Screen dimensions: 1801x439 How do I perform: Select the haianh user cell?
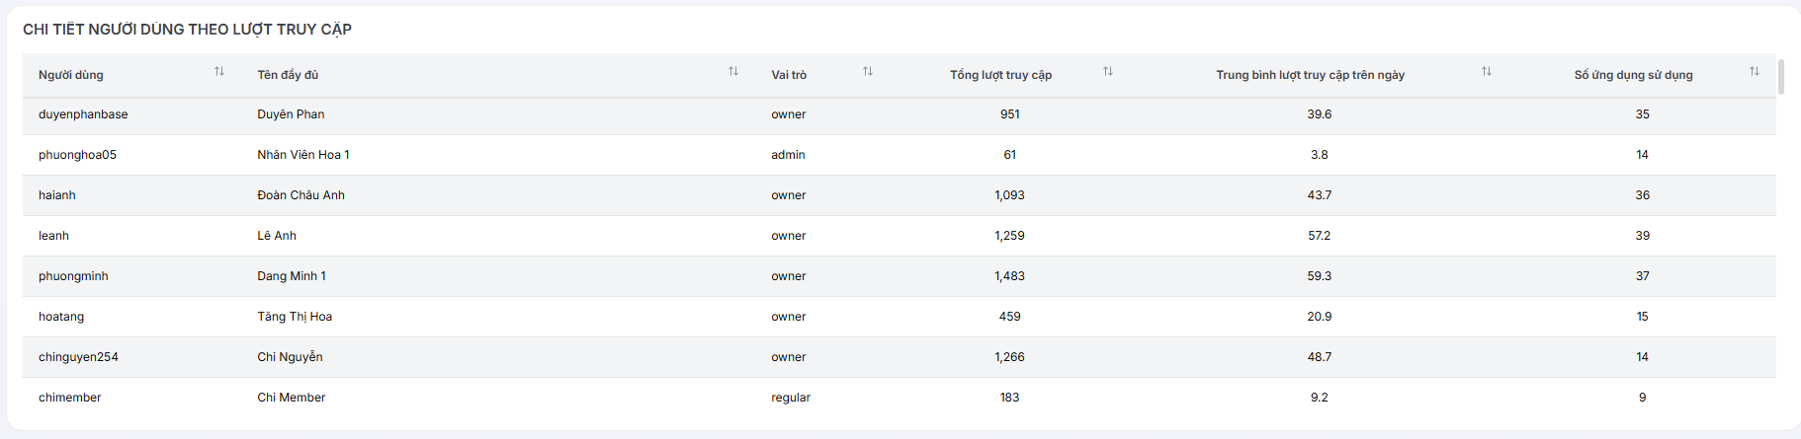[57, 195]
